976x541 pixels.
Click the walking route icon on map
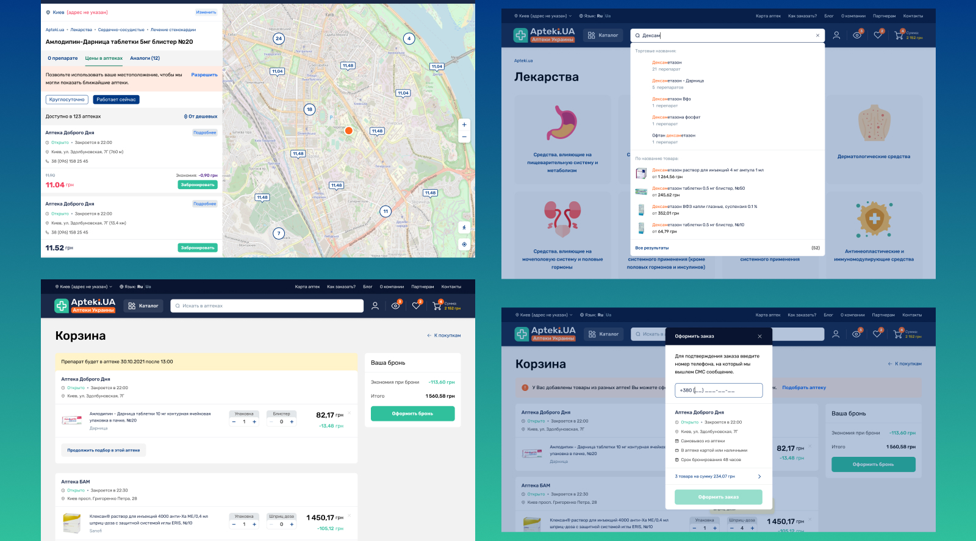pos(464,228)
